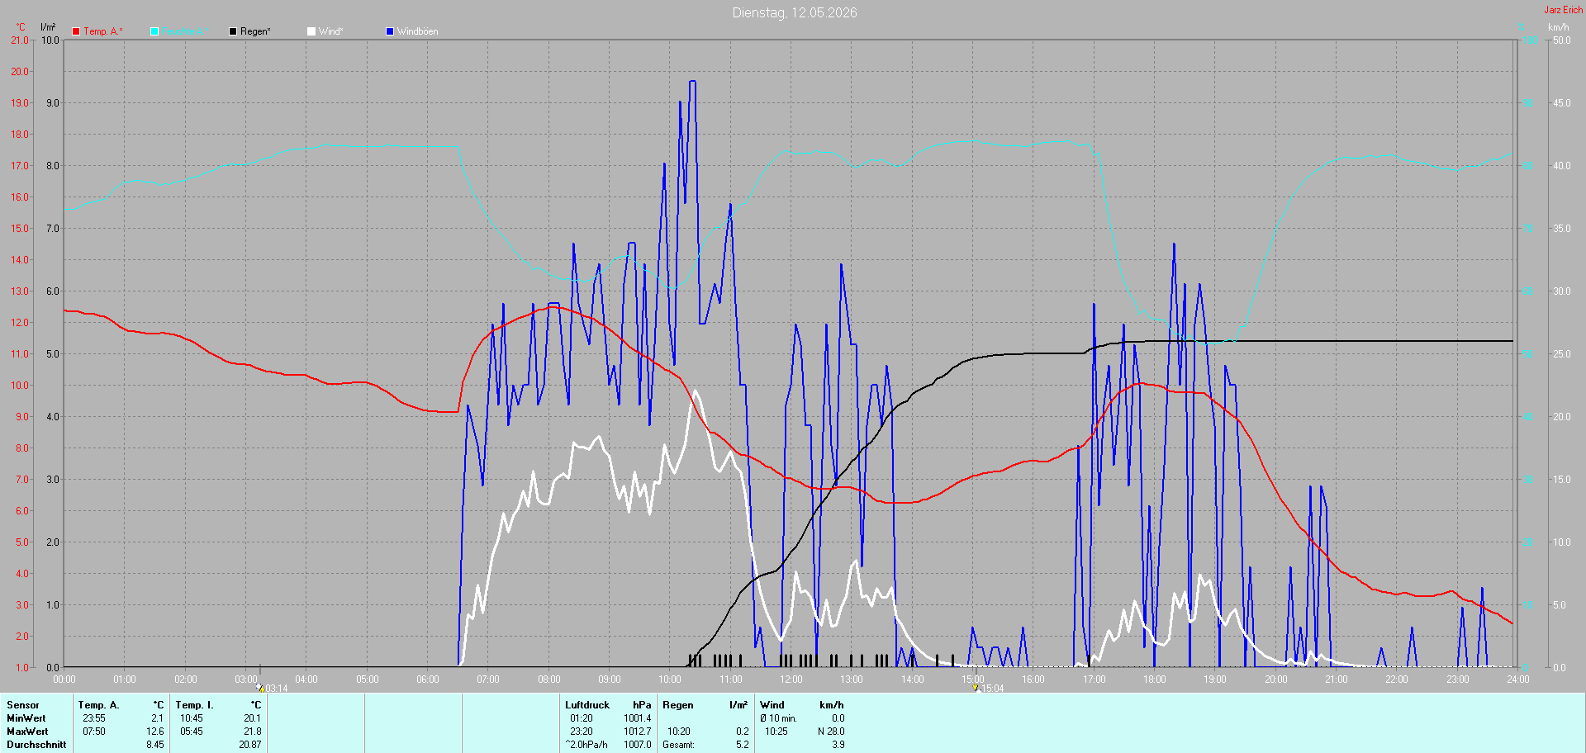
Task: Click the 'Temp. A.*' legend label
Action: (102, 31)
